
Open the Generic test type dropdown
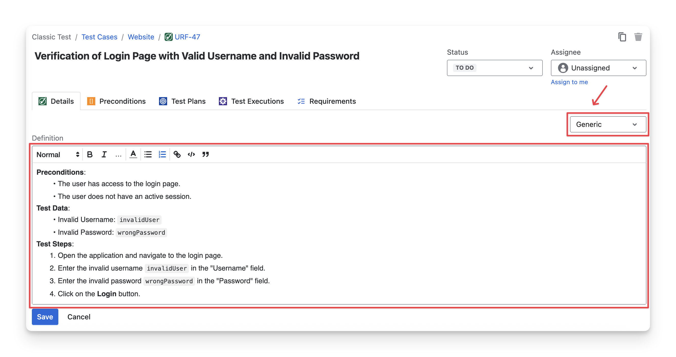pyautogui.click(x=608, y=124)
